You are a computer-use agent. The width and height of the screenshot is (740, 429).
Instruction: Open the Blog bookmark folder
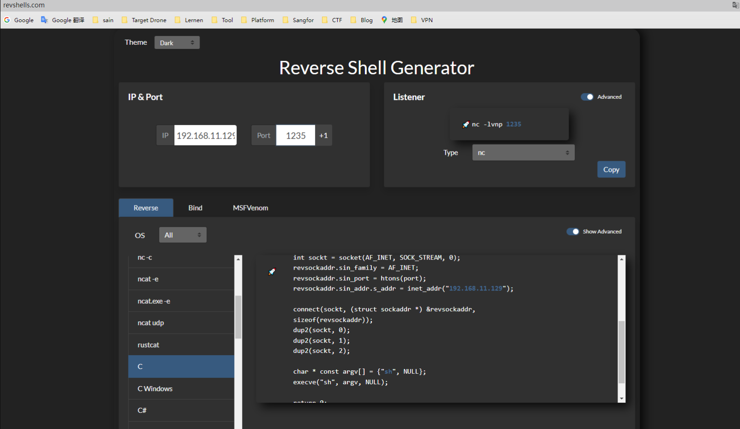coord(362,20)
